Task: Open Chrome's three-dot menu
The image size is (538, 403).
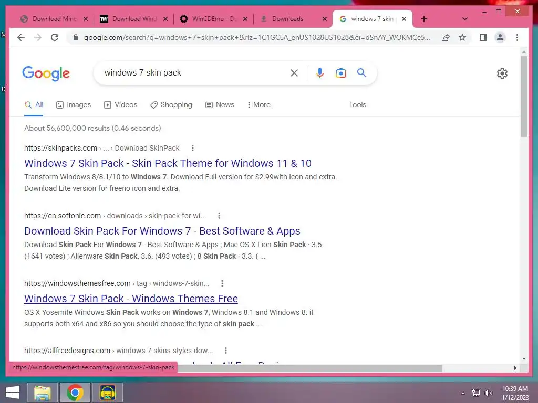Action: 517,37
